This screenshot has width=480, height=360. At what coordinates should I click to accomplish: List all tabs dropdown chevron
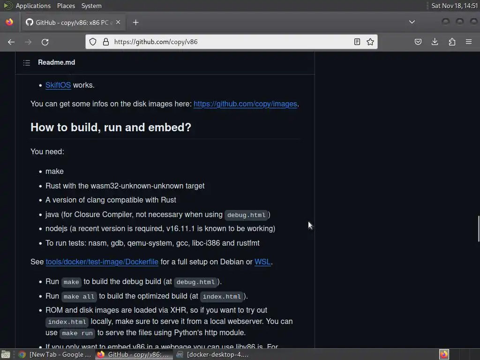point(412,22)
